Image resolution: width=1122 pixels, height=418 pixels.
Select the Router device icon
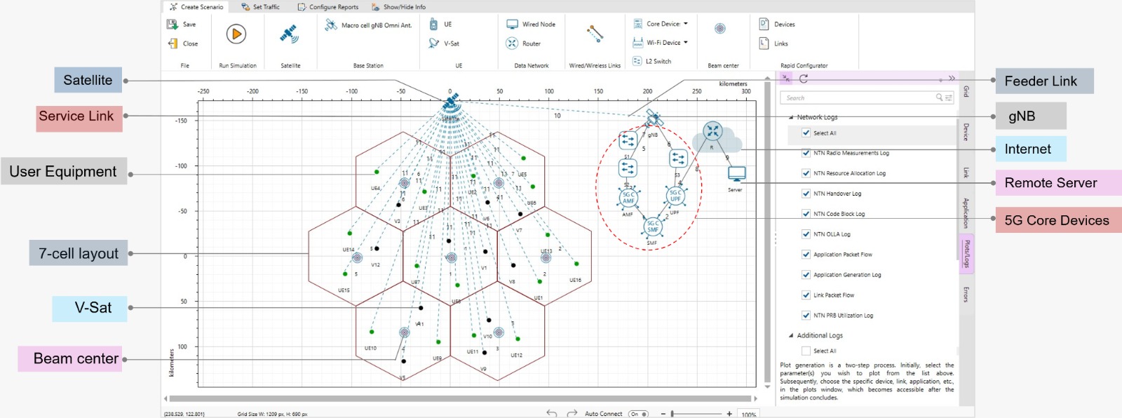tap(513, 43)
